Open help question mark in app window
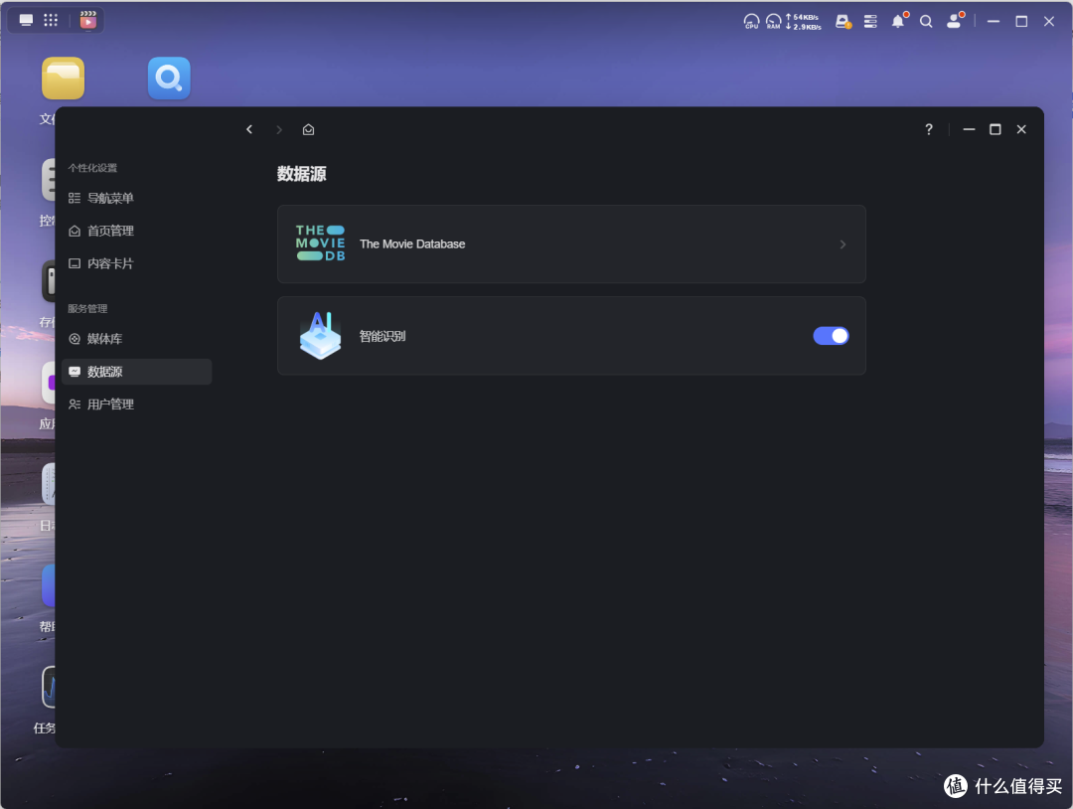This screenshot has width=1073, height=809. pyautogui.click(x=929, y=129)
